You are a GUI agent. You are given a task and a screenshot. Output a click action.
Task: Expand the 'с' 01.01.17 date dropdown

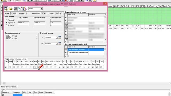[57, 37]
